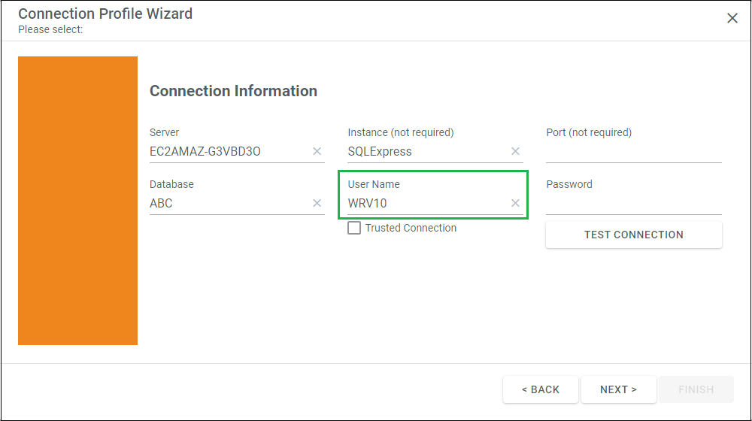Focus the User Name input field
The image size is (752, 421).
pos(427,203)
